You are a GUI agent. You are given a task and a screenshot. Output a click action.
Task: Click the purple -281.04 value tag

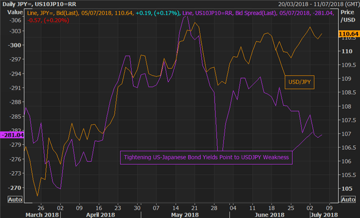click(x=12, y=135)
